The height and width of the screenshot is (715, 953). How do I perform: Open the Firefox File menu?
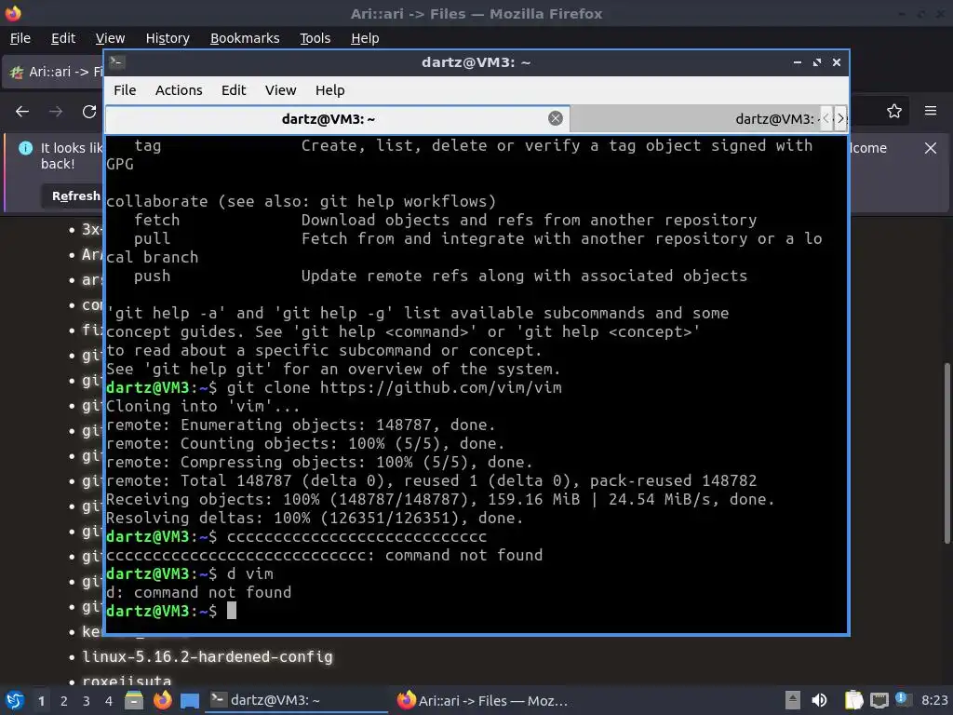(20, 38)
